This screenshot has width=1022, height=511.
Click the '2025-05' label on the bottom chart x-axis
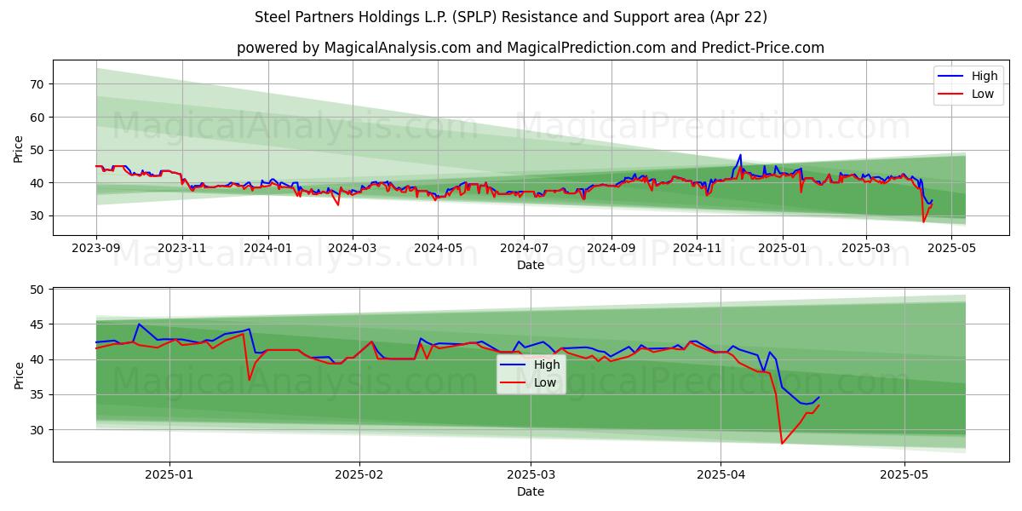[904, 475]
